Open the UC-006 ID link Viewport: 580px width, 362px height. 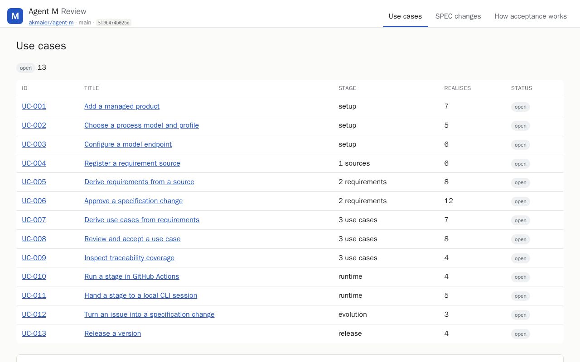(x=34, y=201)
